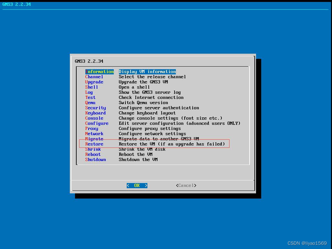Viewport: 332px width, 249px height.
Task: Click 'Check Internet connection' description
Action: pyautogui.click(x=151, y=98)
